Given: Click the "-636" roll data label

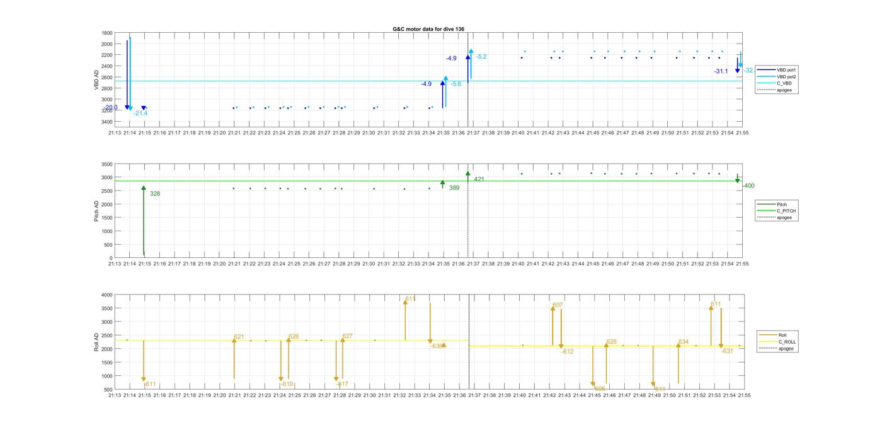Looking at the screenshot, I should tap(437, 346).
